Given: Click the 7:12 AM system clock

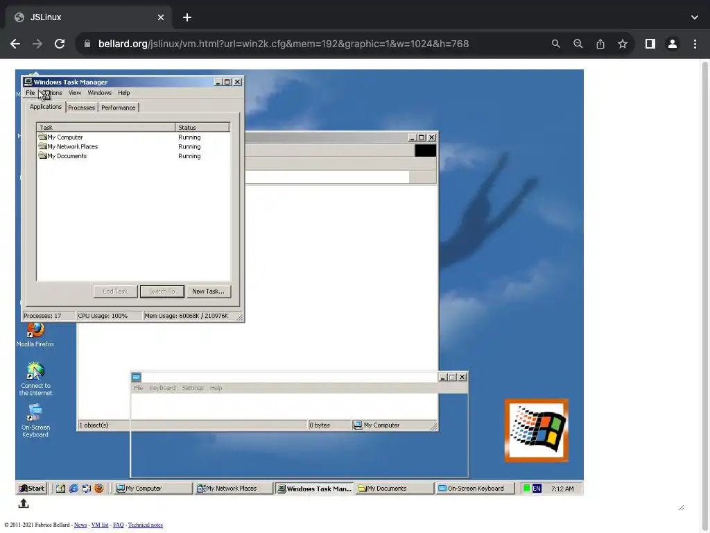Looking at the screenshot, I should pyautogui.click(x=562, y=489).
